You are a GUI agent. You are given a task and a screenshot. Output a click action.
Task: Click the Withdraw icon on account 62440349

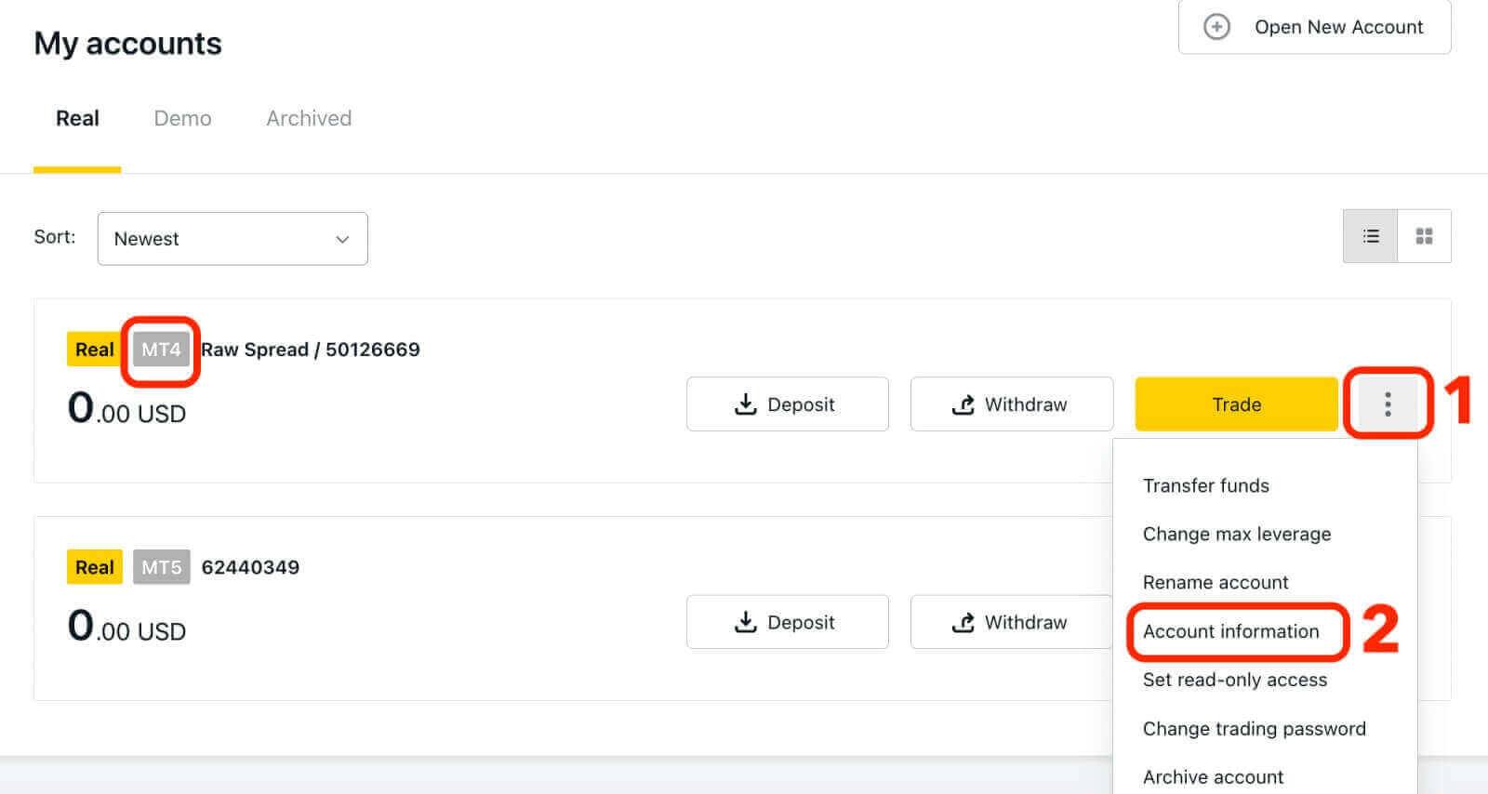click(964, 621)
